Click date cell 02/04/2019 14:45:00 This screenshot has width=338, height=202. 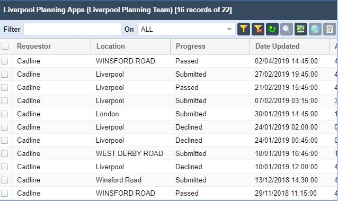pyautogui.click(x=286, y=61)
